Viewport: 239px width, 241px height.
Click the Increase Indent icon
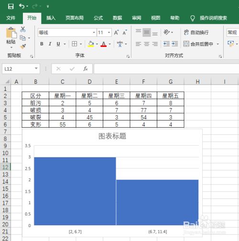tap(175, 44)
